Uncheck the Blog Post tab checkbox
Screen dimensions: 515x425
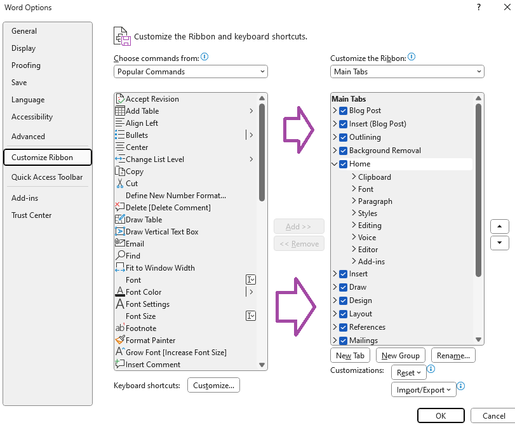[x=343, y=111]
